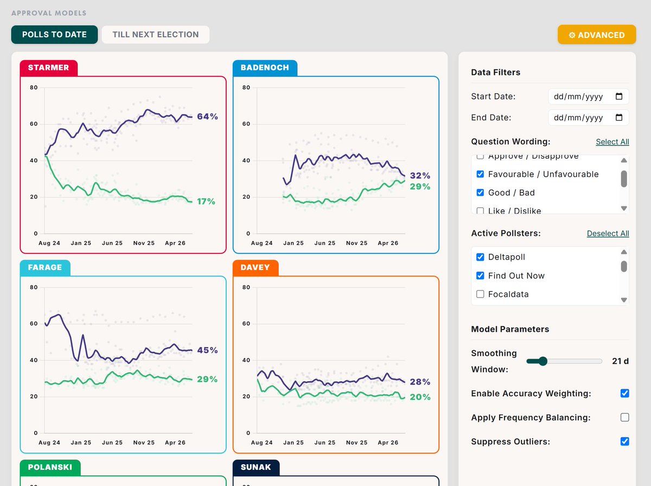Turn off Suppress Outliers
The width and height of the screenshot is (651, 486).
coord(625,441)
